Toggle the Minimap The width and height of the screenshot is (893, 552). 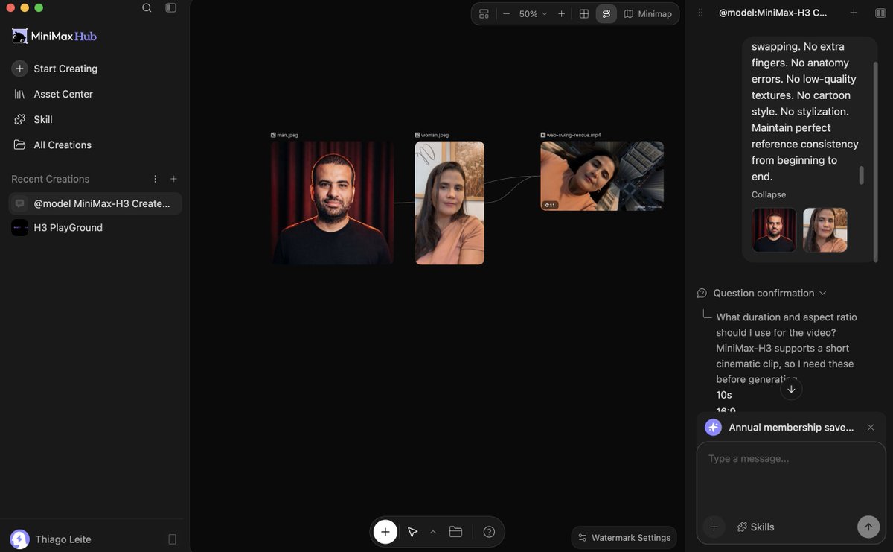[x=648, y=14]
